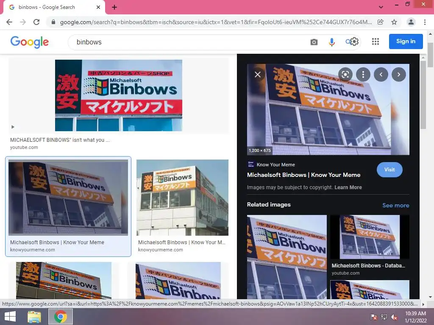434x325 pixels.
Task: Go back to the previous page
Action: pyautogui.click(x=9, y=22)
